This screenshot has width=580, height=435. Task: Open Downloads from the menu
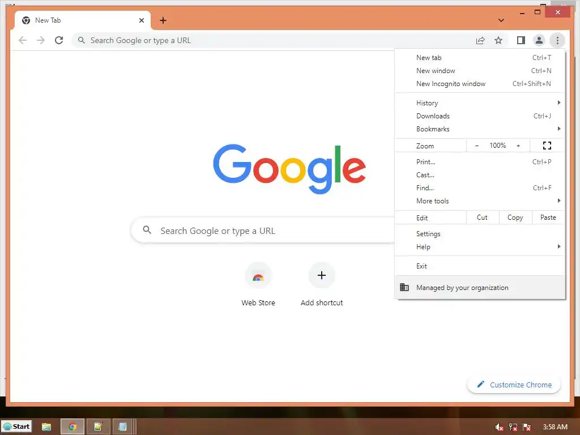pyautogui.click(x=480, y=116)
